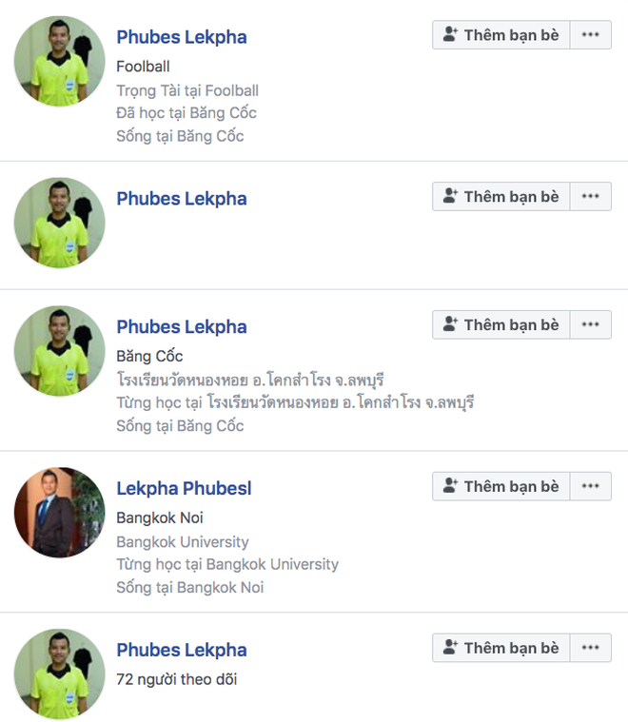Show more options for the last result

(591, 648)
